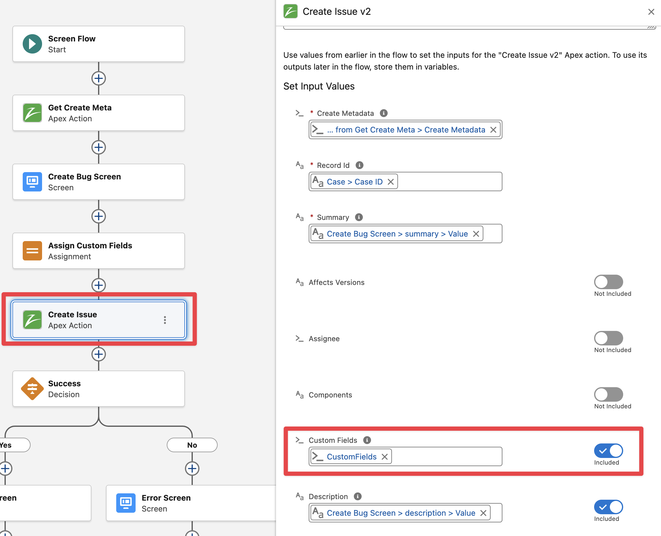Add element after Screen Flow Start
This screenshot has width=661, height=536.
pyautogui.click(x=99, y=78)
